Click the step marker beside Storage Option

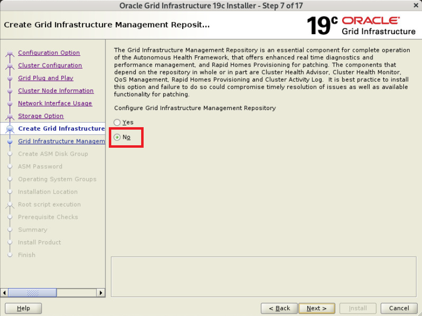(x=10, y=116)
